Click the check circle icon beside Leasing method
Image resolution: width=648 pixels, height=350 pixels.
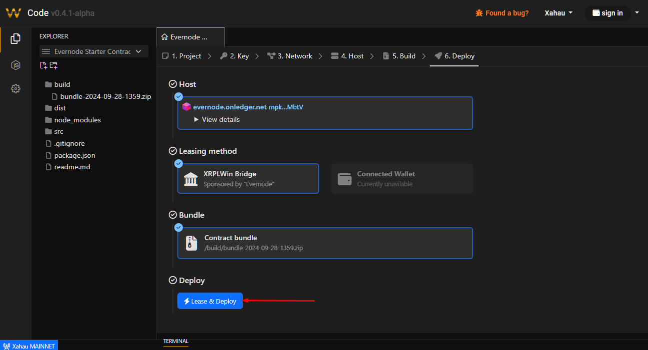[173, 151]
